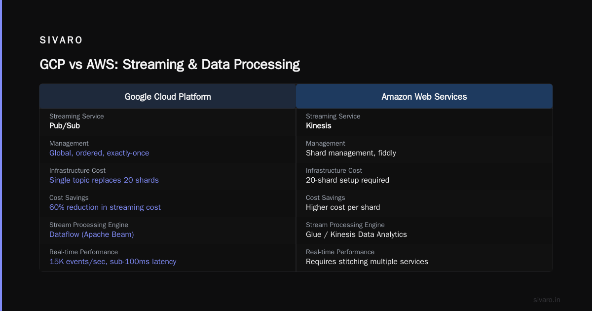
Task: Click '20-shard setup required'
Action: (x=348, y=180)
